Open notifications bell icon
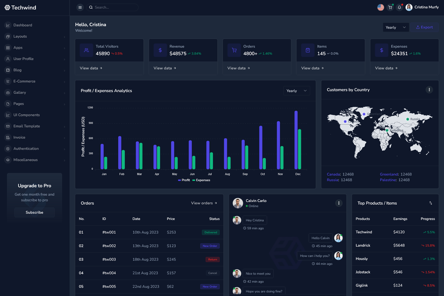The image size is (444, 296). tap(399, 7)
